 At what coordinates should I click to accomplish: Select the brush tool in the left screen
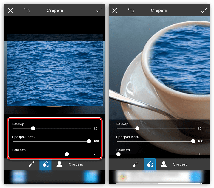click(32, 164)
